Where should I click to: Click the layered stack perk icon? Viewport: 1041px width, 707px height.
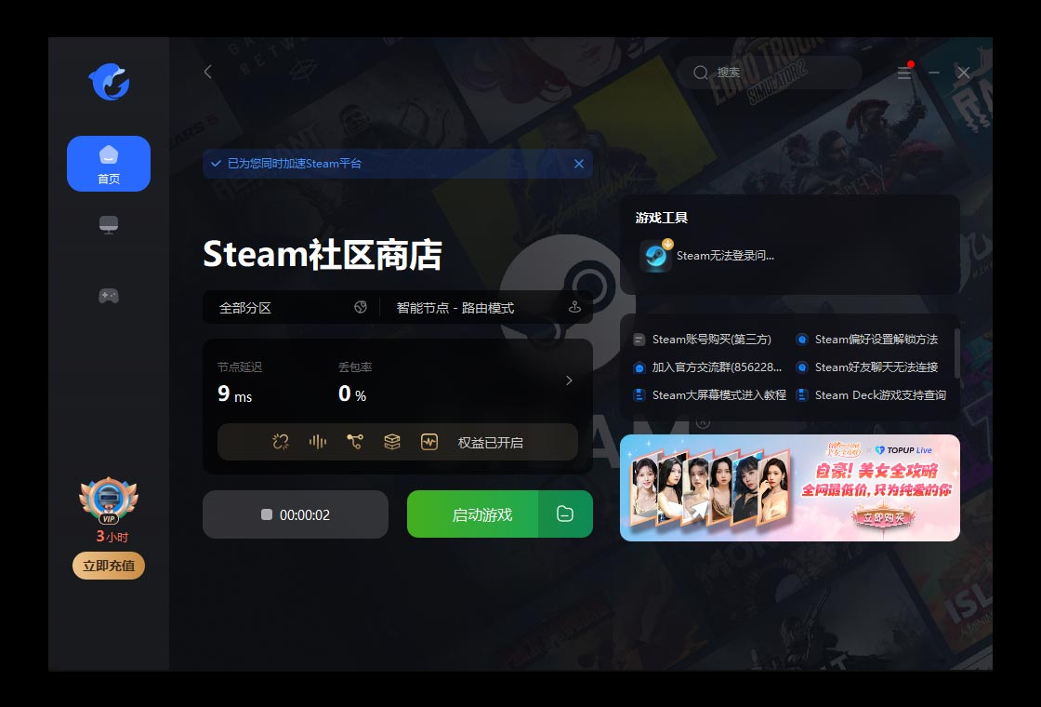(392, 442)
